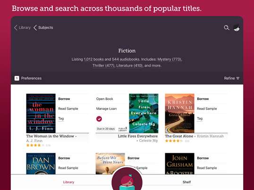Click The Great Alone title text
Image resolution: width=254 pixels, height=190 pixels.
click(179, 136)
